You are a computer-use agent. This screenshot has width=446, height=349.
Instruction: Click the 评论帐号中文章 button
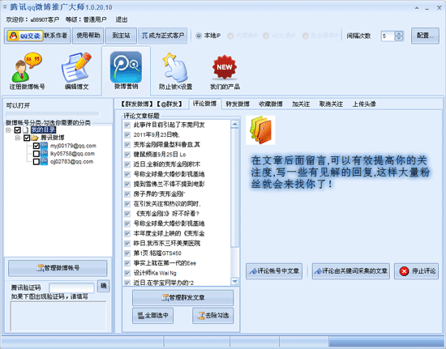(274, 271)
